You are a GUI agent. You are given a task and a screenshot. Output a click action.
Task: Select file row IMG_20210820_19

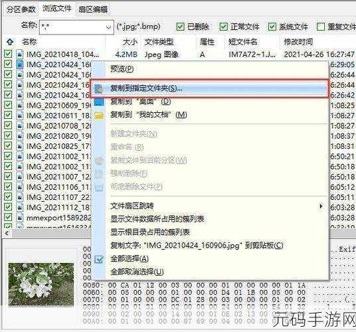click(58, 136)
